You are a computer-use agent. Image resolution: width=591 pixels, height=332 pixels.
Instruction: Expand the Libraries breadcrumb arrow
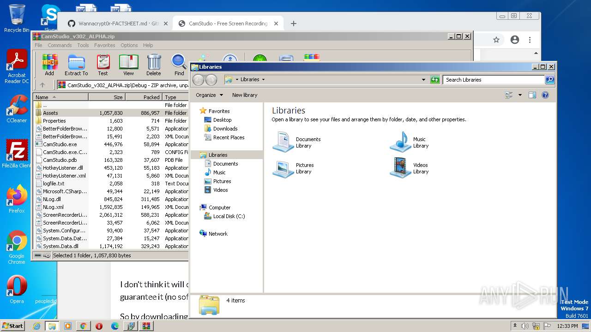pos(263,79)
